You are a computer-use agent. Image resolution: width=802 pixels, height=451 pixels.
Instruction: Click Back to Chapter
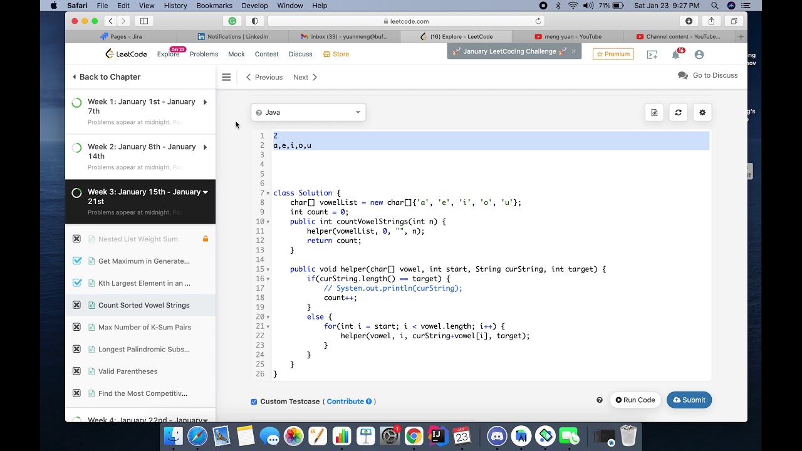click(107, 77)
